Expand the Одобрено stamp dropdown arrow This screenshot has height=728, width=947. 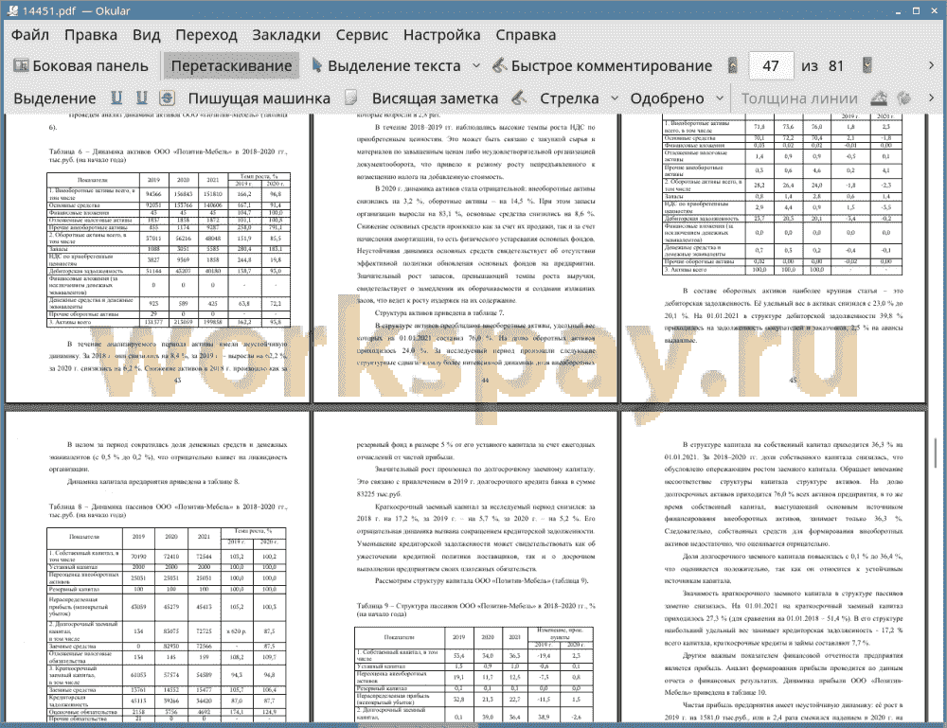(x=720, y=98)
